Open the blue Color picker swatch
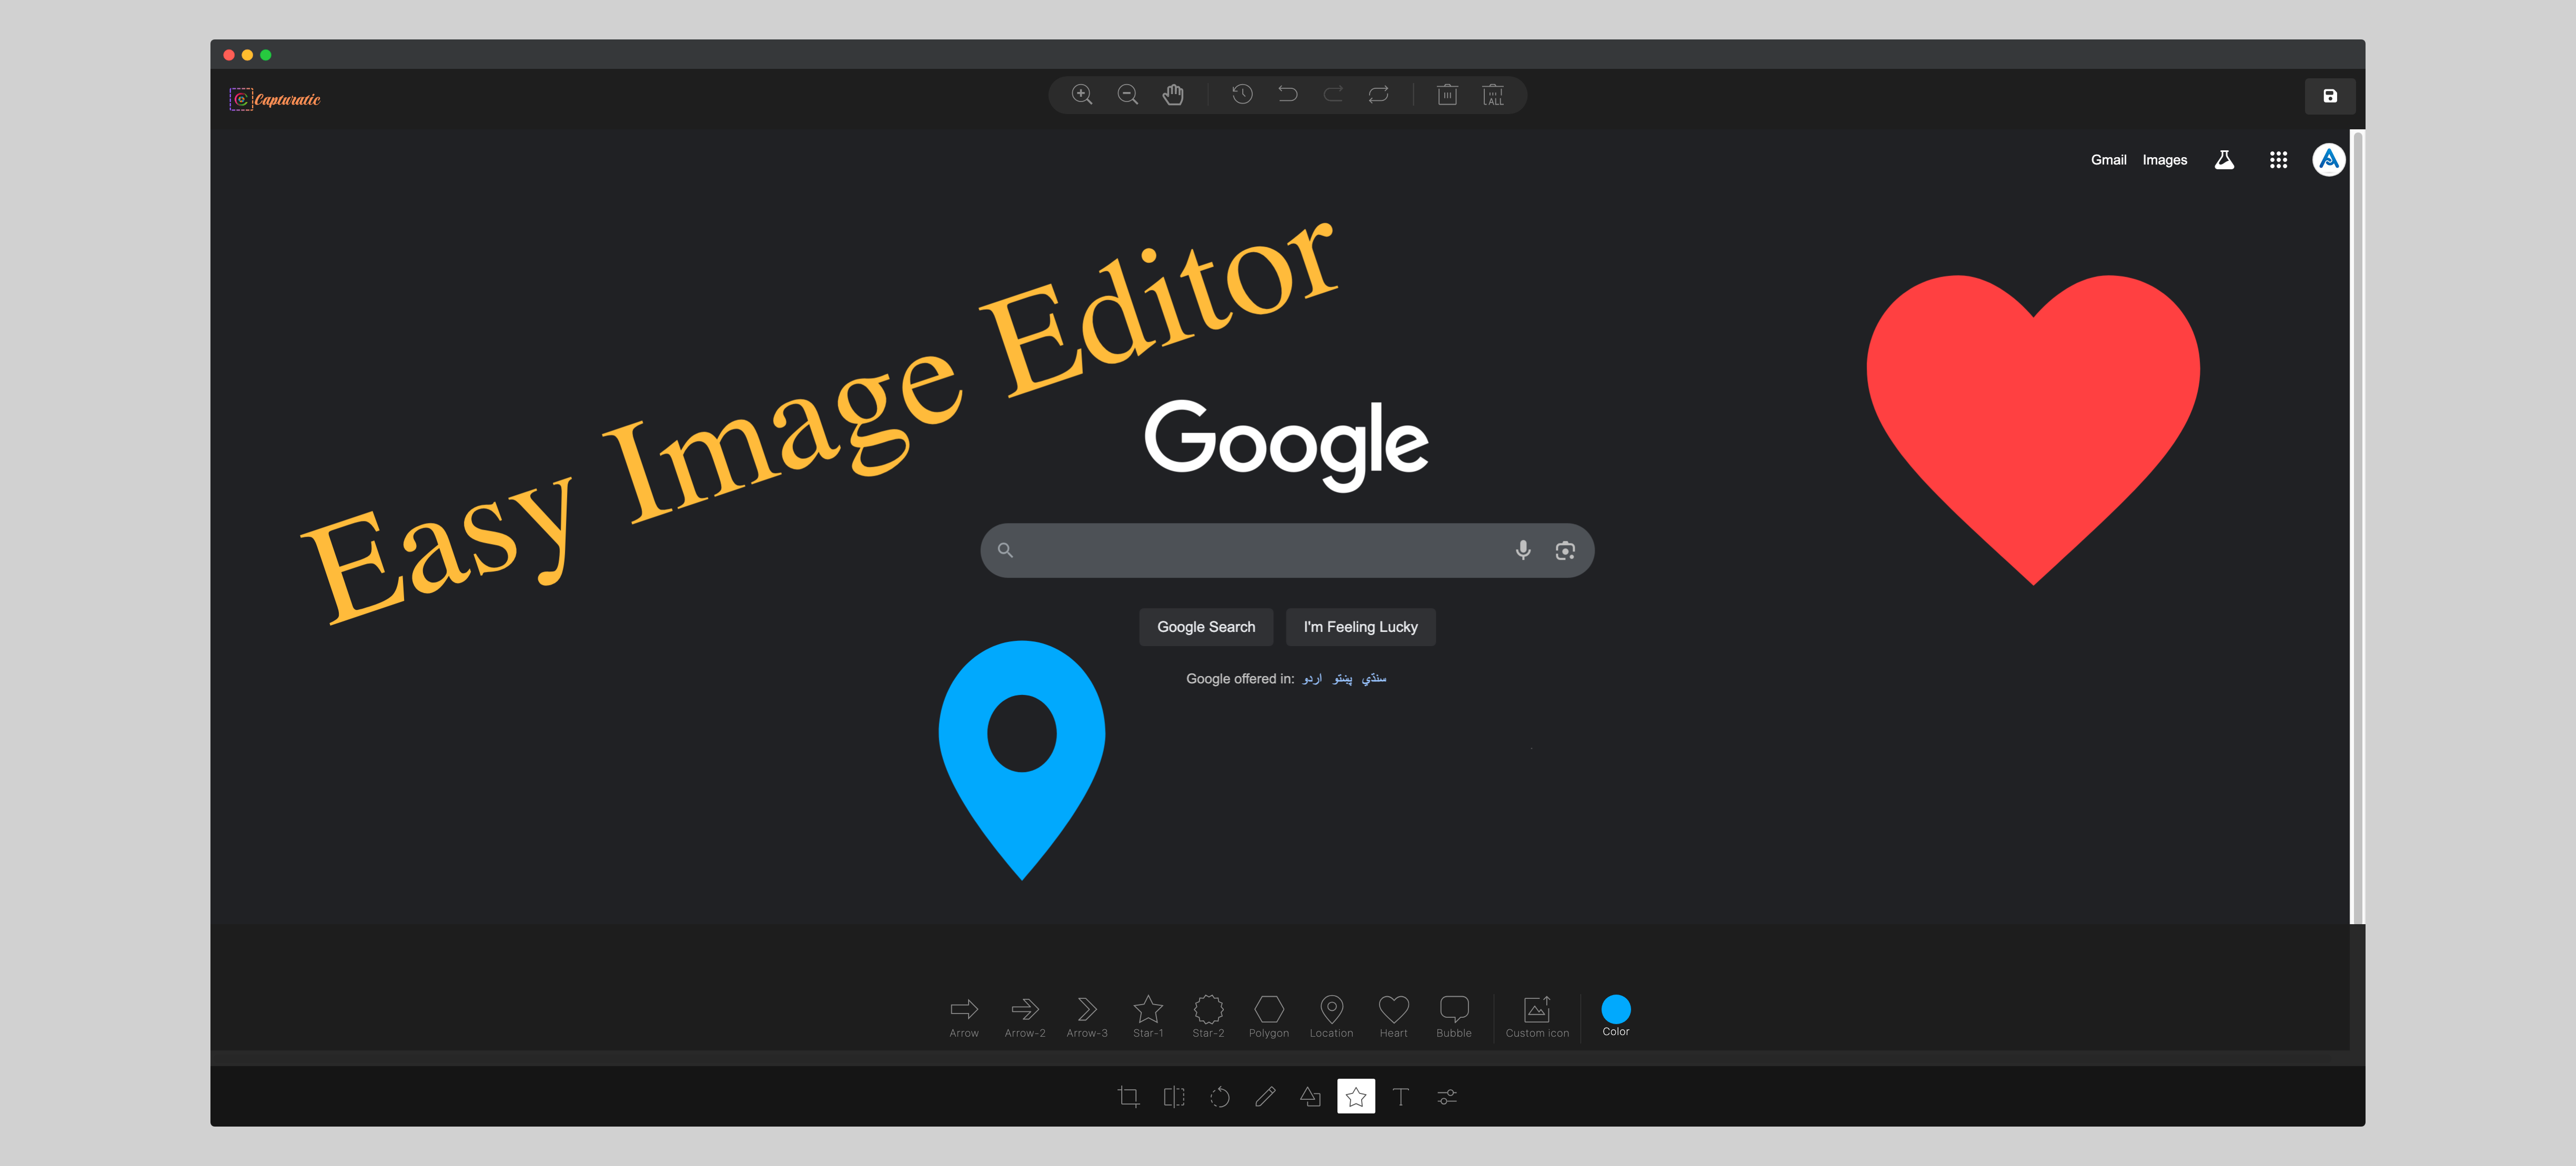The width and height of the screenshot is (2576, 1166). [1616, 1009]
